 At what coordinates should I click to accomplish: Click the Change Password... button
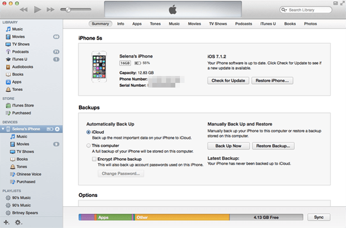coord(121,173)
